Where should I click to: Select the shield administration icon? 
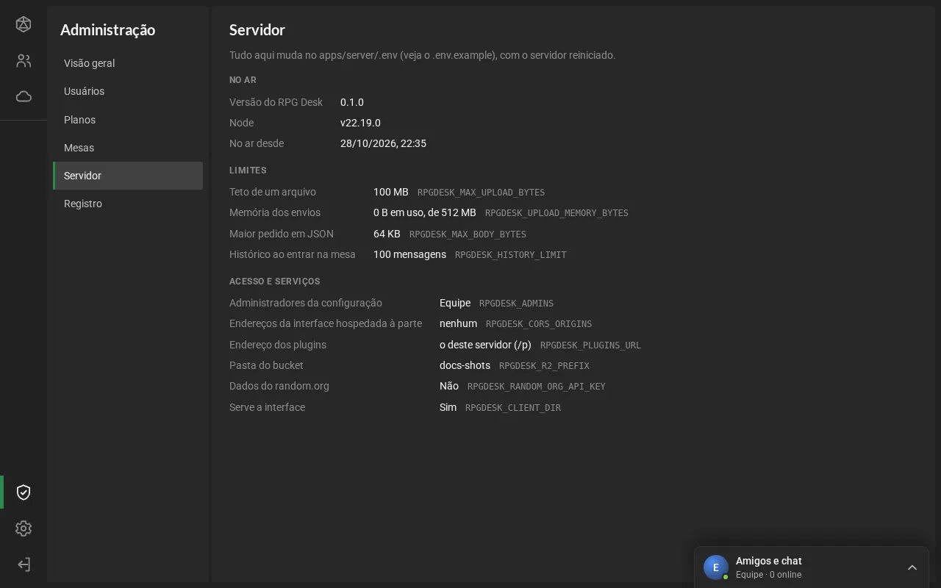coord(24,492)
